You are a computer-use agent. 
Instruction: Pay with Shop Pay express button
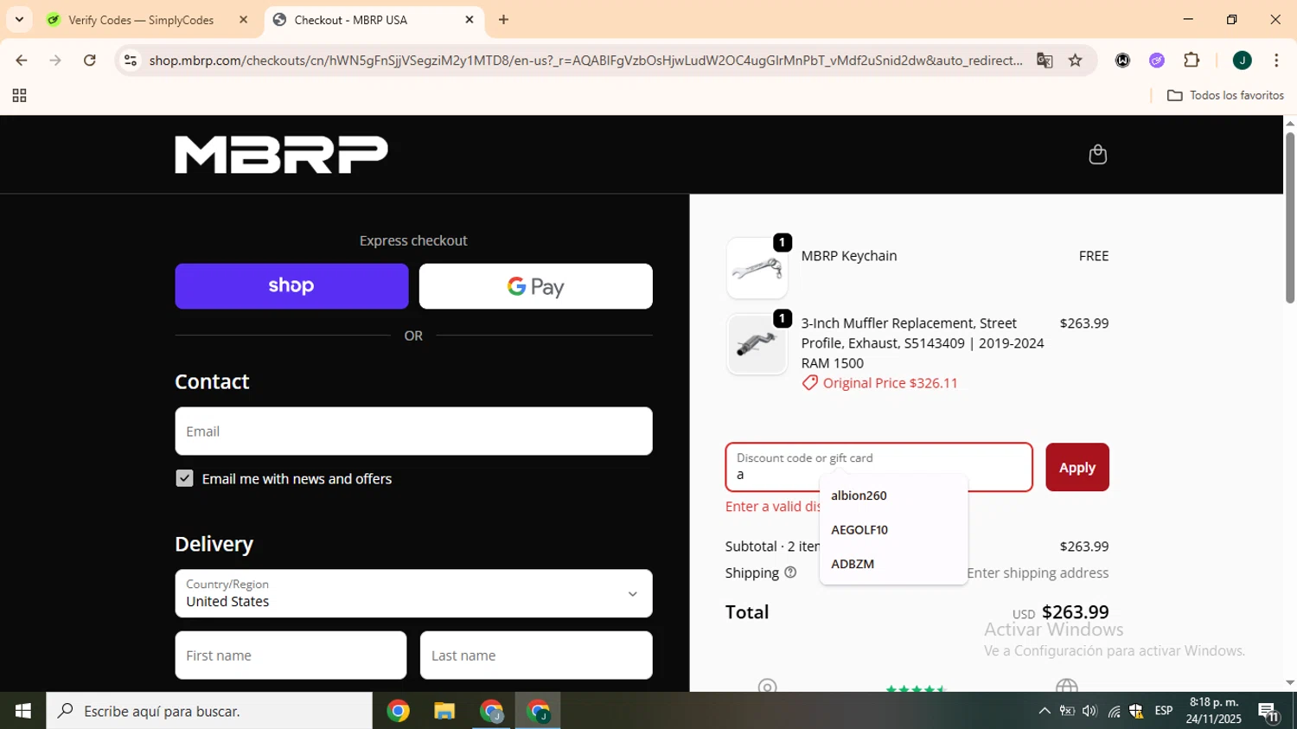tap(291, 286)
